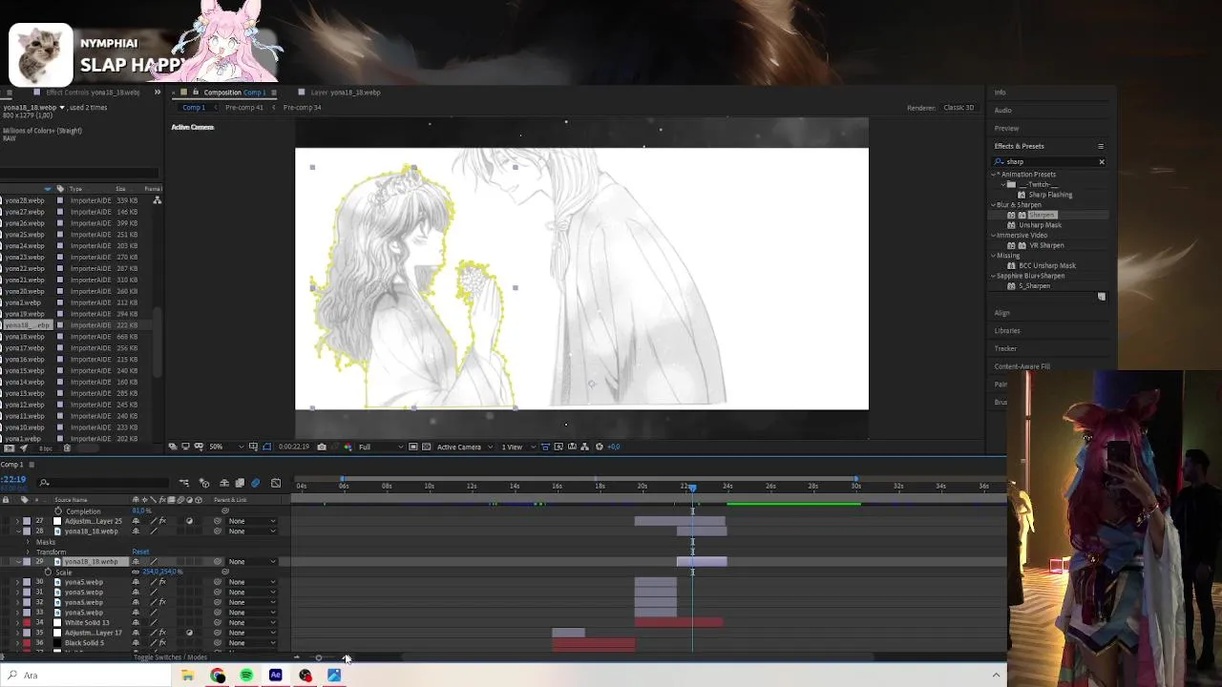Click the new animation preset icon
This screenshot has width=1222, height=687.
point(1101,297)
